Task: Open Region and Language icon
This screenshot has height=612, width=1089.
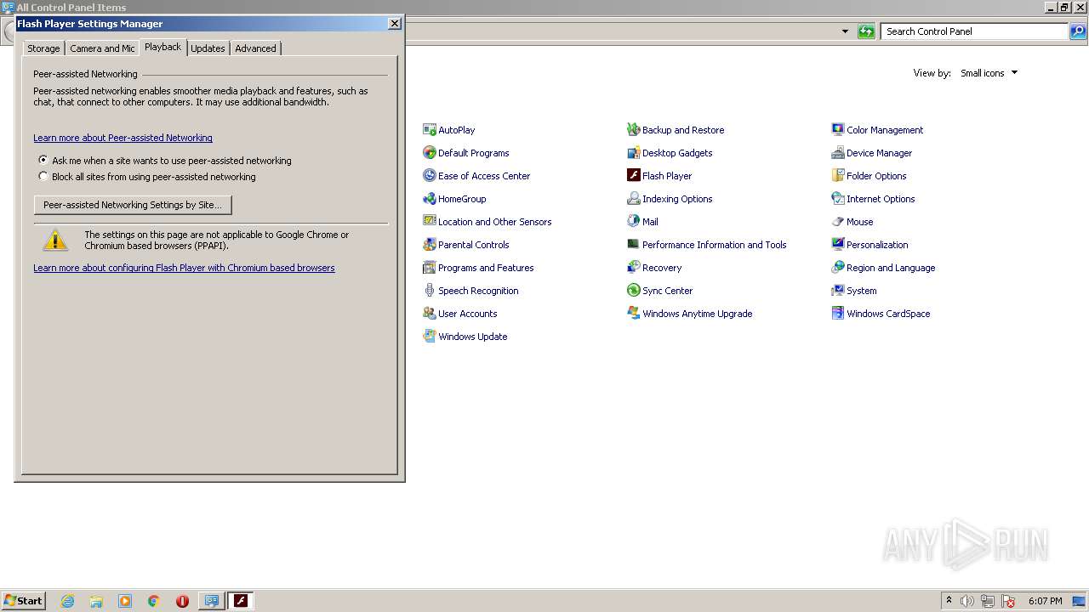Action: click(x=883, y=268)
